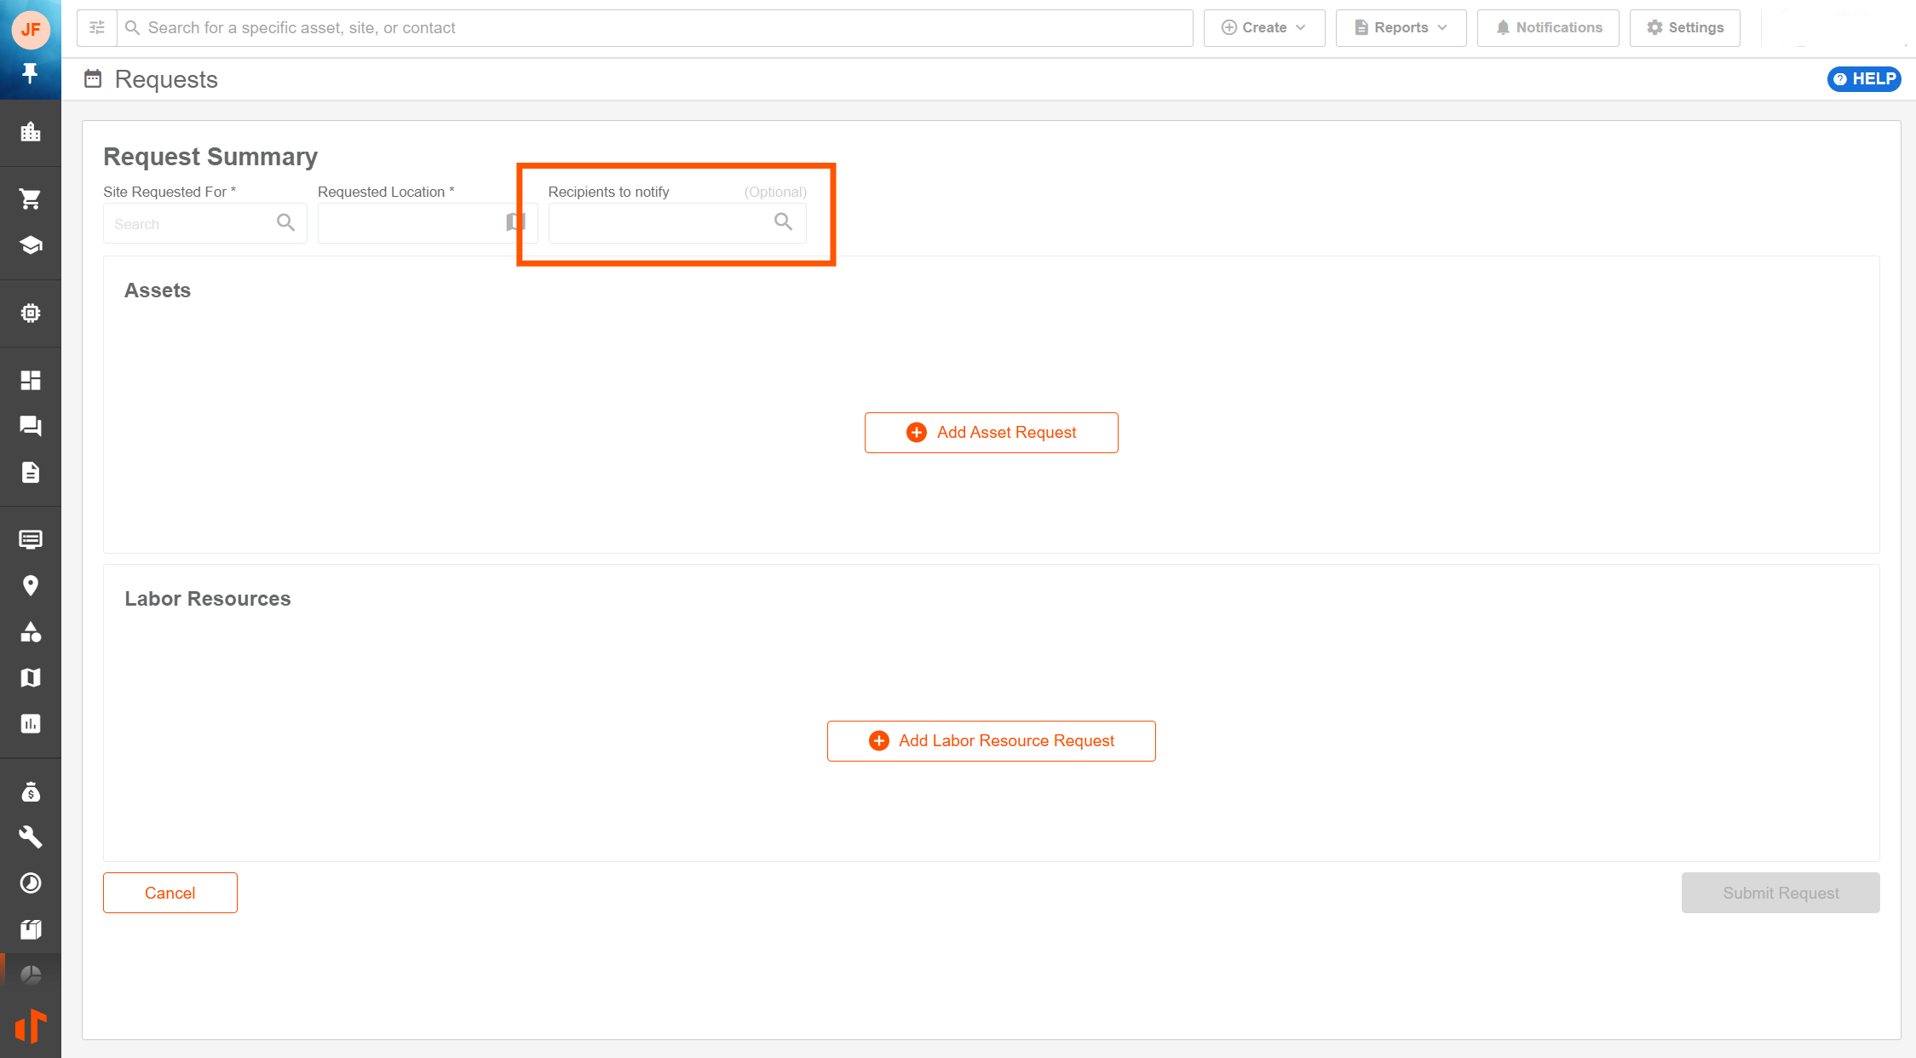Open the bar chart sidebar icon
This screenshot has height=1058, width=1916.
click(30, 724)
